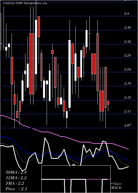Viewport: 138px width, 193px height.
Task: Click the 12MA : 2.2 legend value
Action: pyautogui.click(x=16, y=178)
